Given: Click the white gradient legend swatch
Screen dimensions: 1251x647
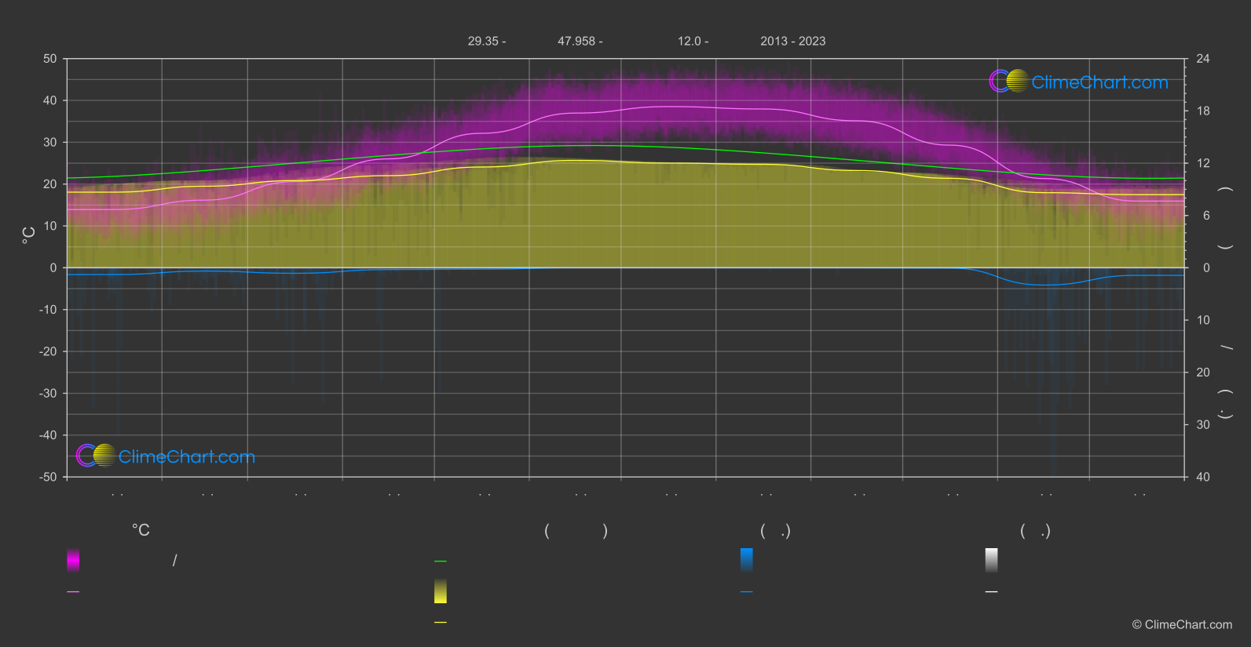Looking at the screenshot, I should point(992,560).
